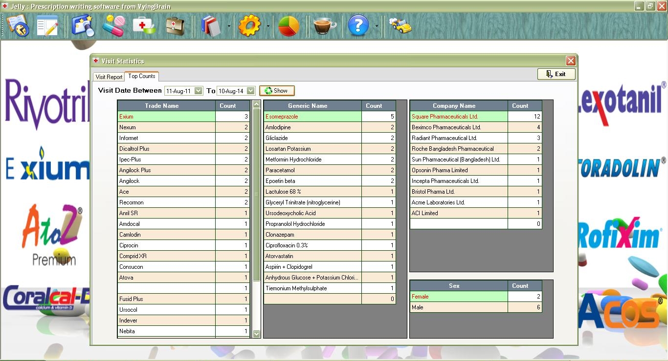The height and width of the screenshot is (361, 668).
Task: Click the Generic Name column header
Action: point(312,106)
